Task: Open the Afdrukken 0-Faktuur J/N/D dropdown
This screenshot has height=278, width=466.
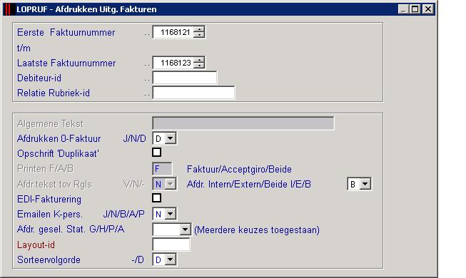Action: click(171, 138)
